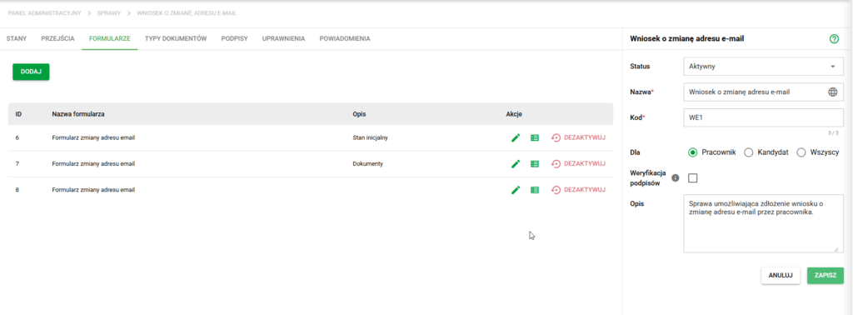Click the ID column header
Image resolution: width=853 pixels, height=315 pixels.
pos(18,114)
